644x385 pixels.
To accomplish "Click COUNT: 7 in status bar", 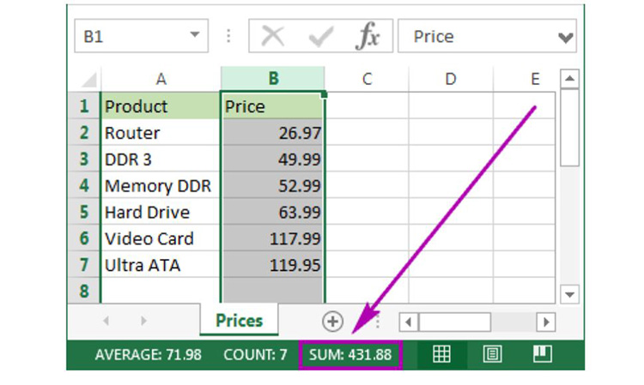I will point(255,354).
